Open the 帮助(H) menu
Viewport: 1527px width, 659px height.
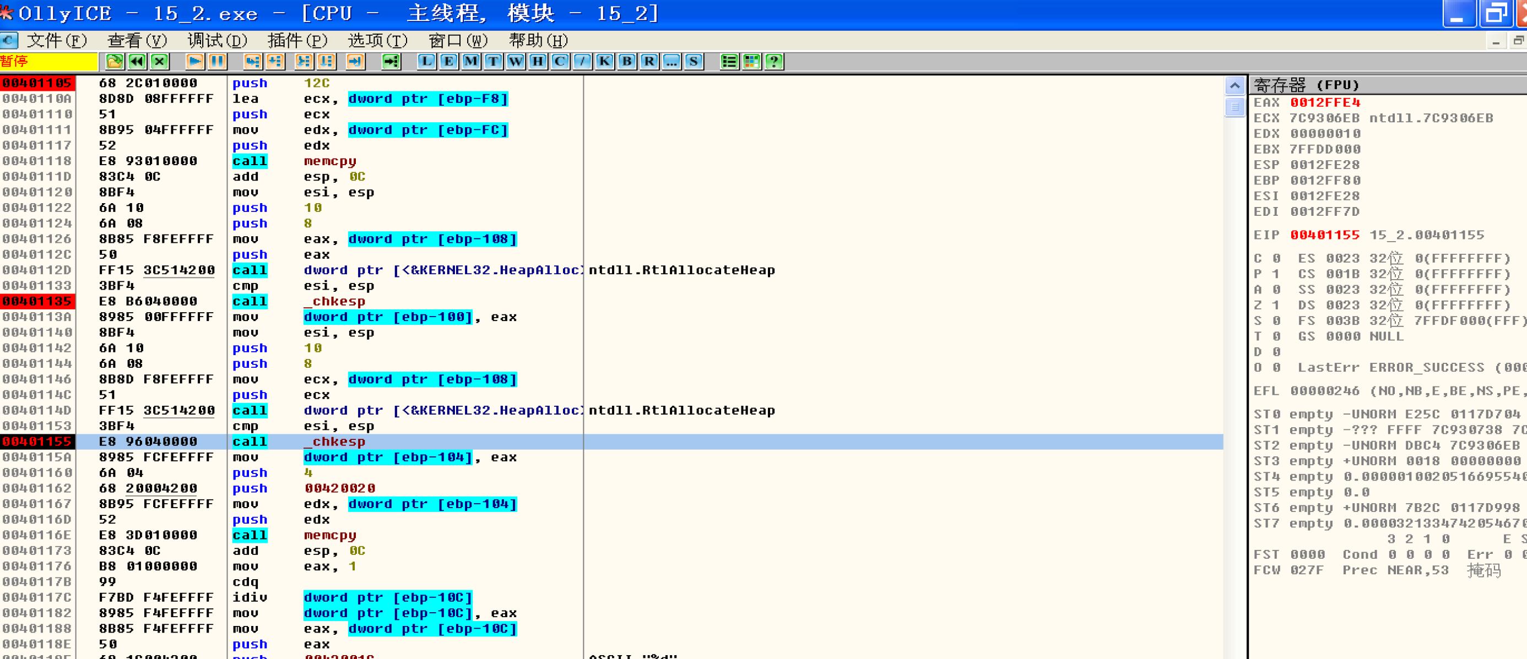(x=538, y=40)
